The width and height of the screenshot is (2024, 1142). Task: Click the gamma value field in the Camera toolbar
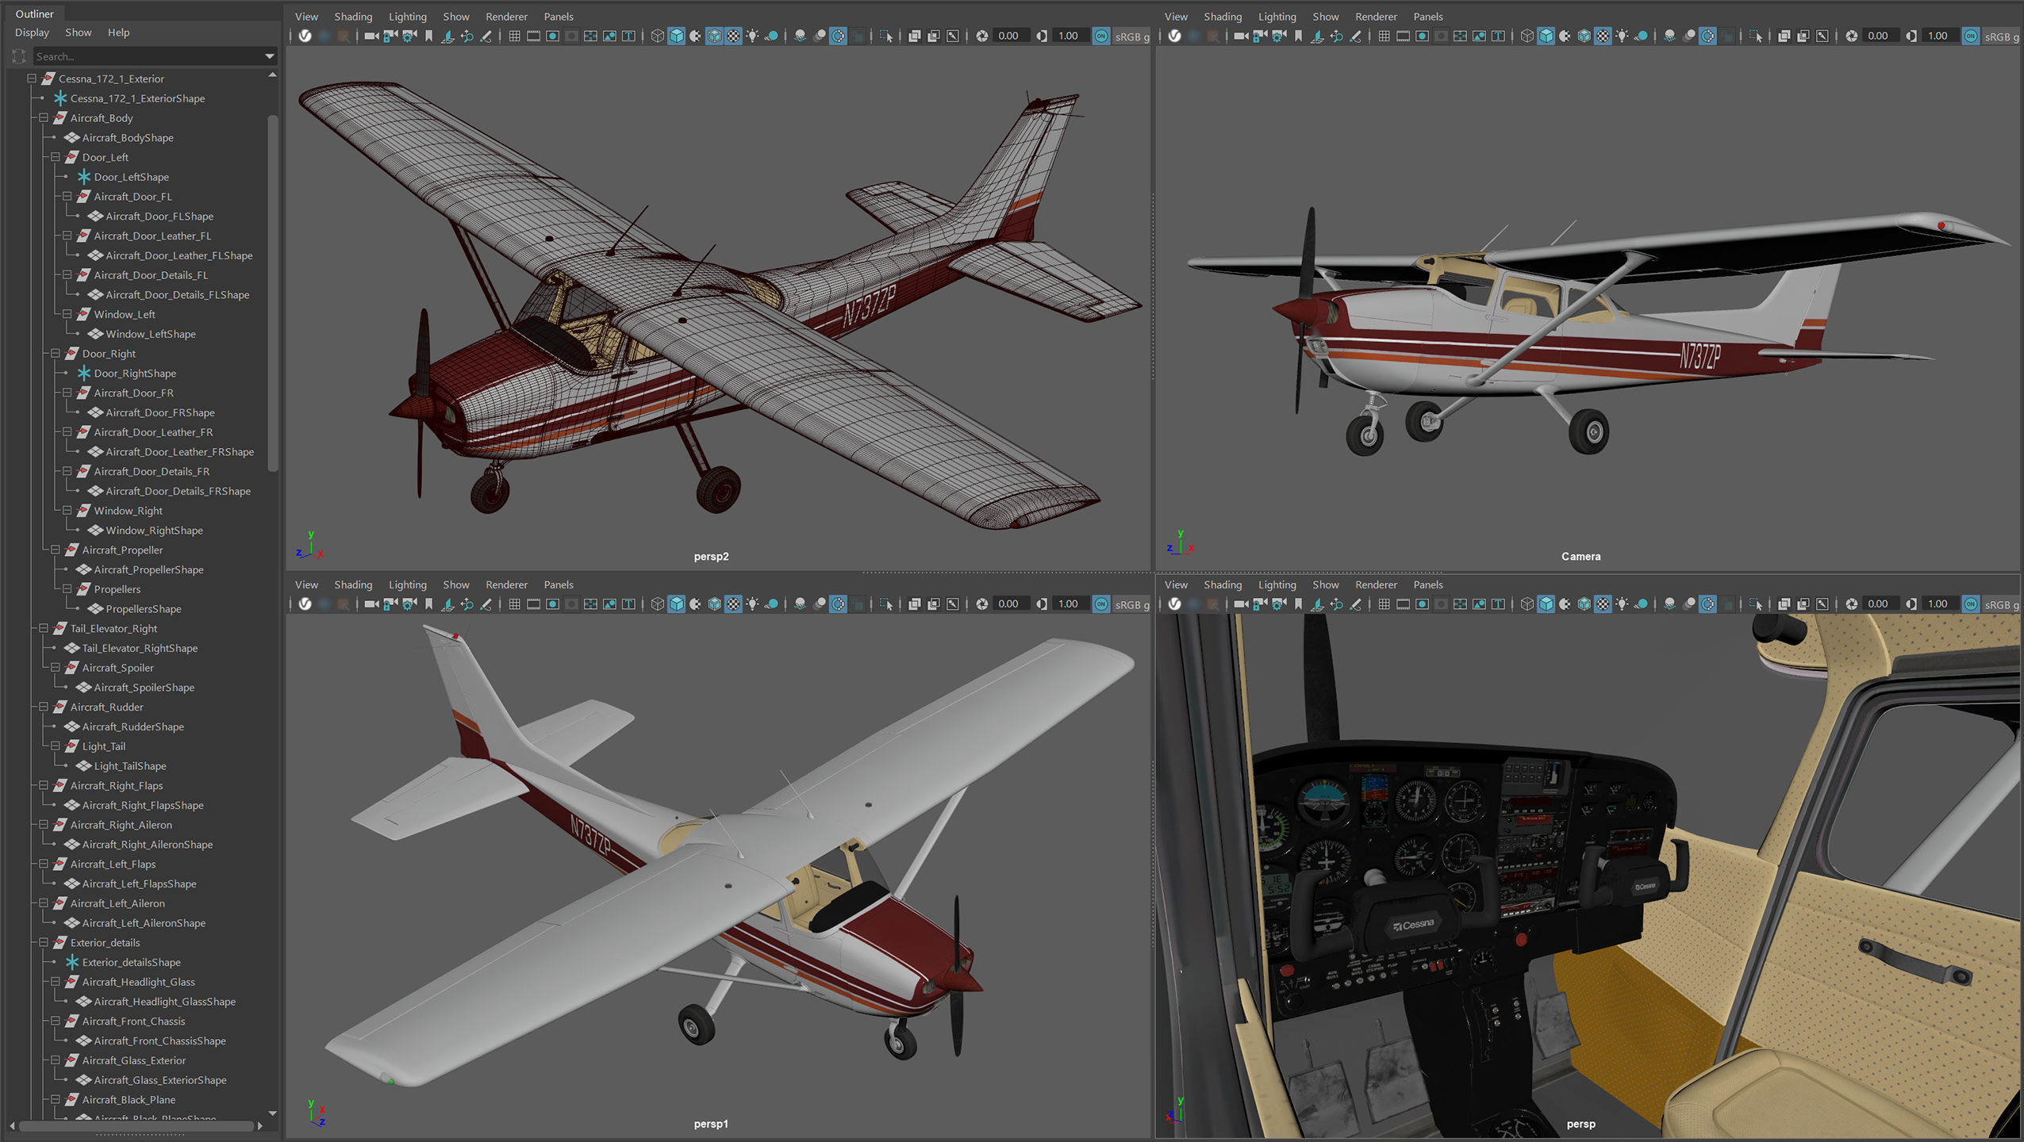coord(1938,36)
